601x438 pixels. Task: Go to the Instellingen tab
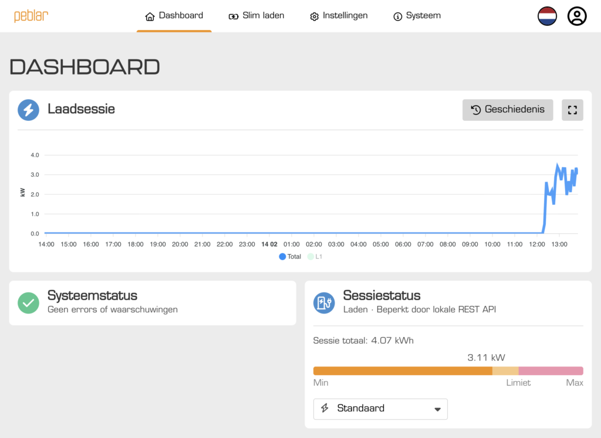point(339,16)
